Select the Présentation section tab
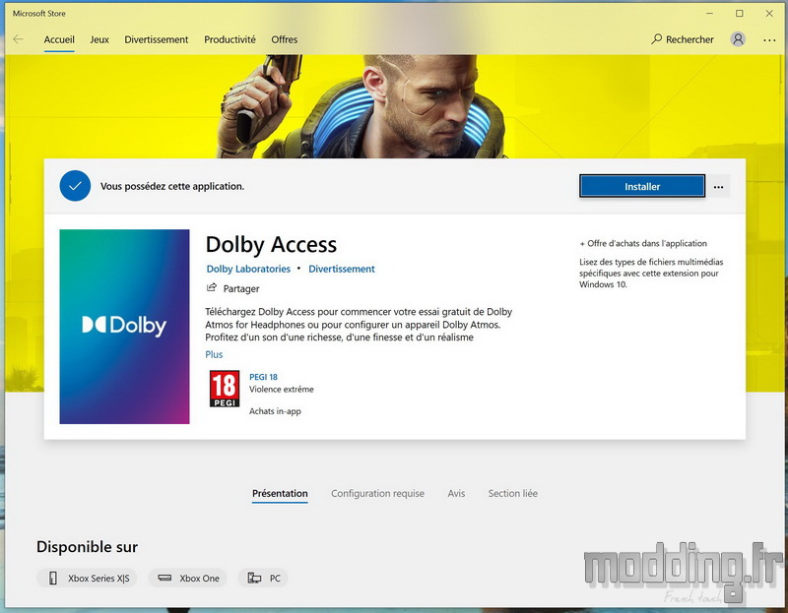 click(x=280, y=494)
